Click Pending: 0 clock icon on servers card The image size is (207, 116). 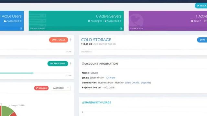point(89,21)
